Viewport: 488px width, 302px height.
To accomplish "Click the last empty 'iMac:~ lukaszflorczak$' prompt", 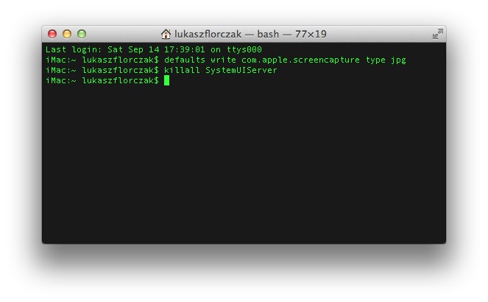I will (102, 80).
